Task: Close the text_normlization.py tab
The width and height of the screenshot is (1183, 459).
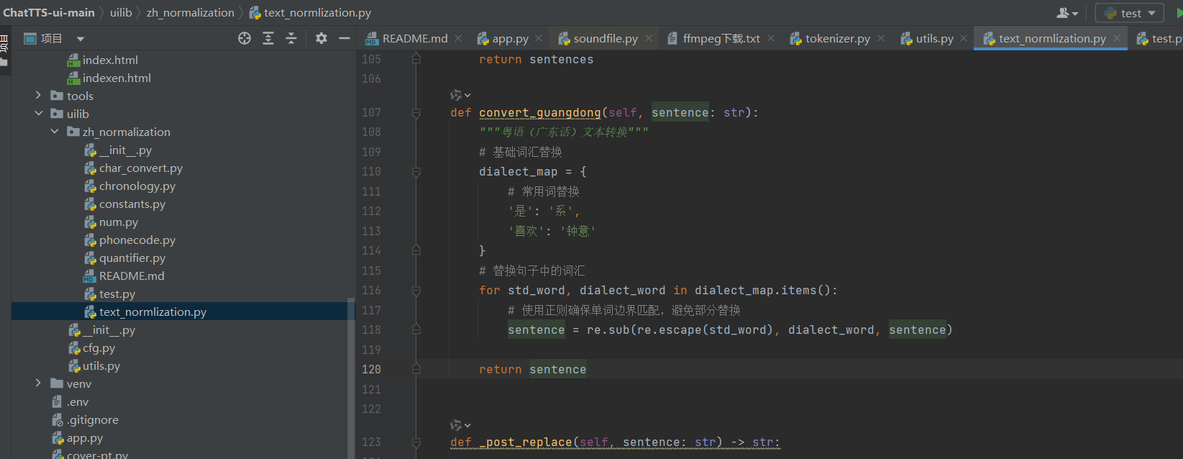Action: point(1117,38)
